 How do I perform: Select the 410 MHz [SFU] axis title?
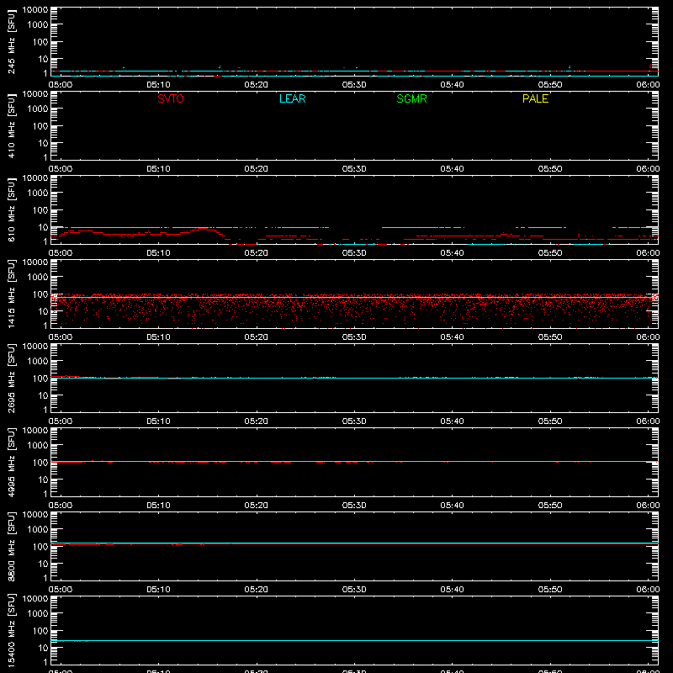[x=11, y=125]
